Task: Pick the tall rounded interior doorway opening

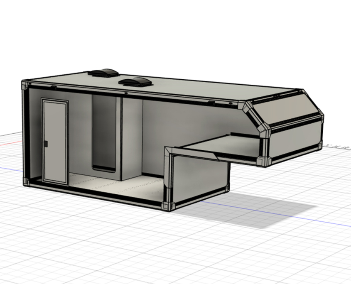Action: (x=103, y=133)
